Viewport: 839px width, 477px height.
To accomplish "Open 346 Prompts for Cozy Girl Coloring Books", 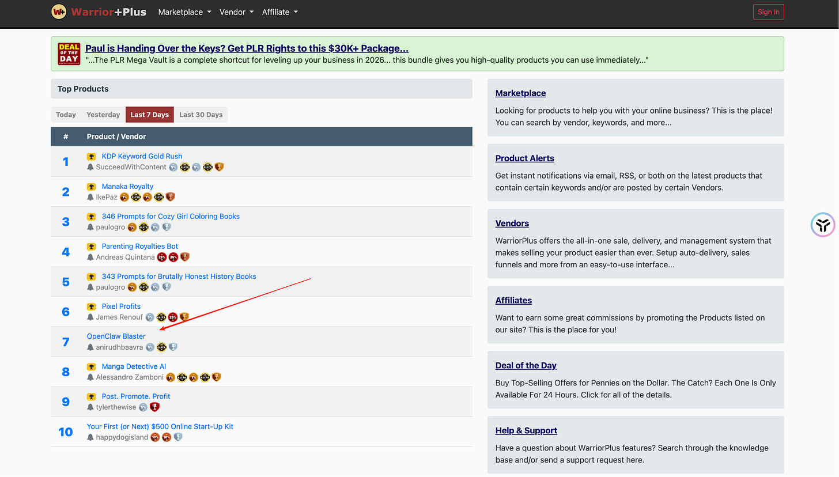I will (x=171, y=216).
